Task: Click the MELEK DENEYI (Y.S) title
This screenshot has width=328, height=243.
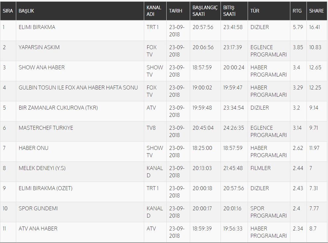Action: point(42,168)
